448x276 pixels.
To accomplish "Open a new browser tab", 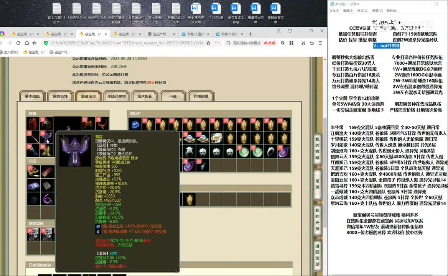I will pyautogui.click(x=250, y=34).
